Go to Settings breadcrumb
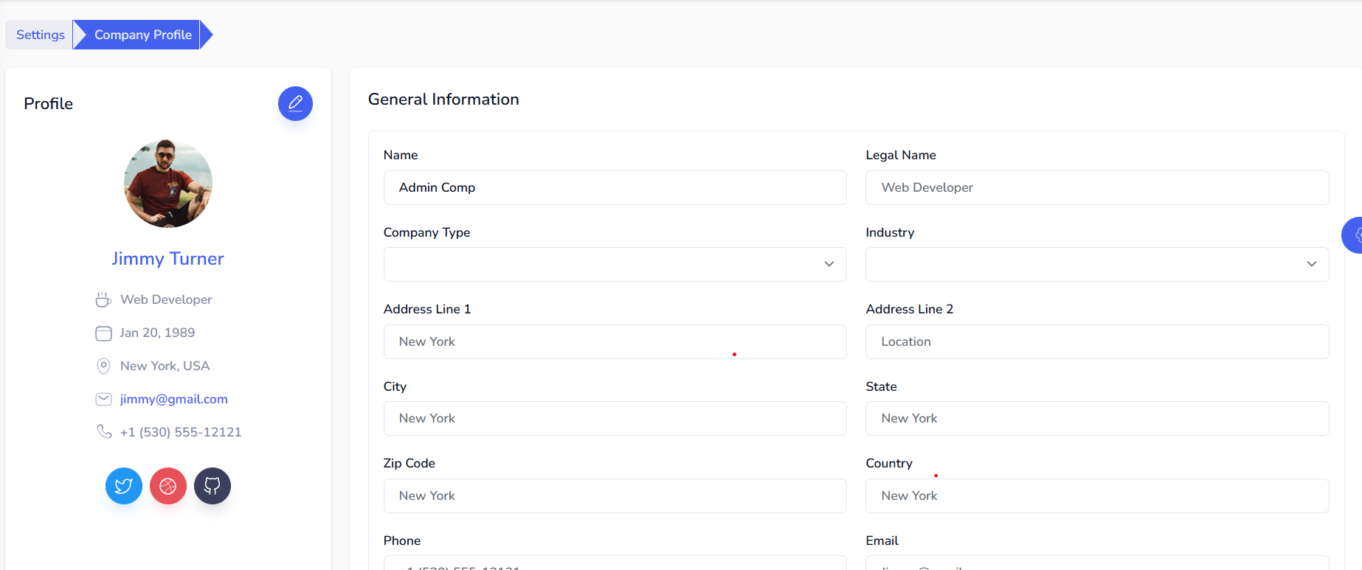Viewport: 1362px width, 570px height. 41,35
